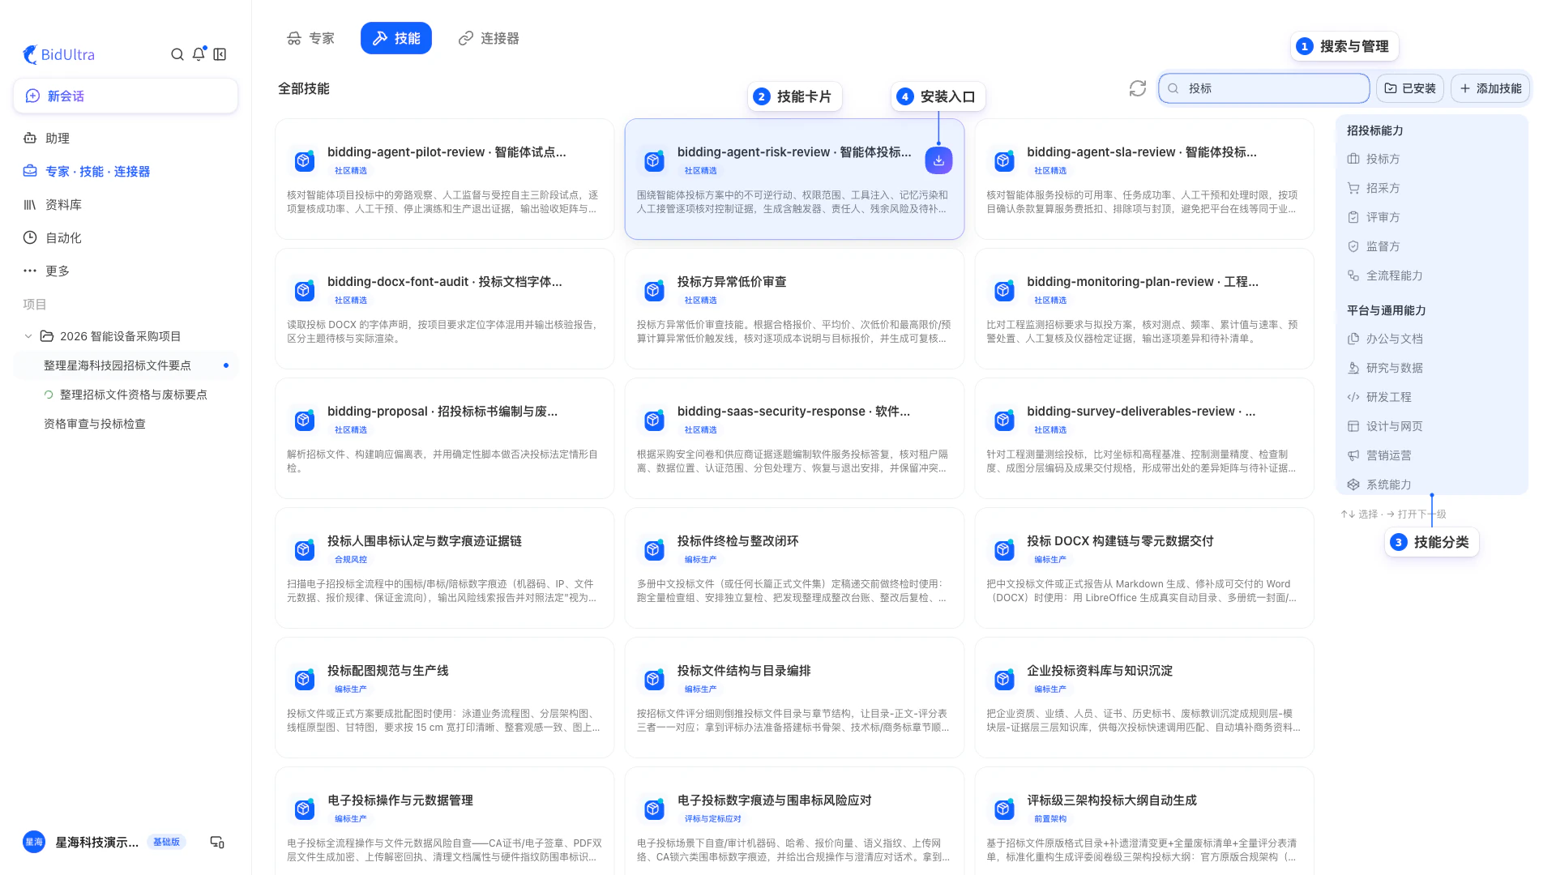Select 监督方 category

click(x=1431, y=246)
